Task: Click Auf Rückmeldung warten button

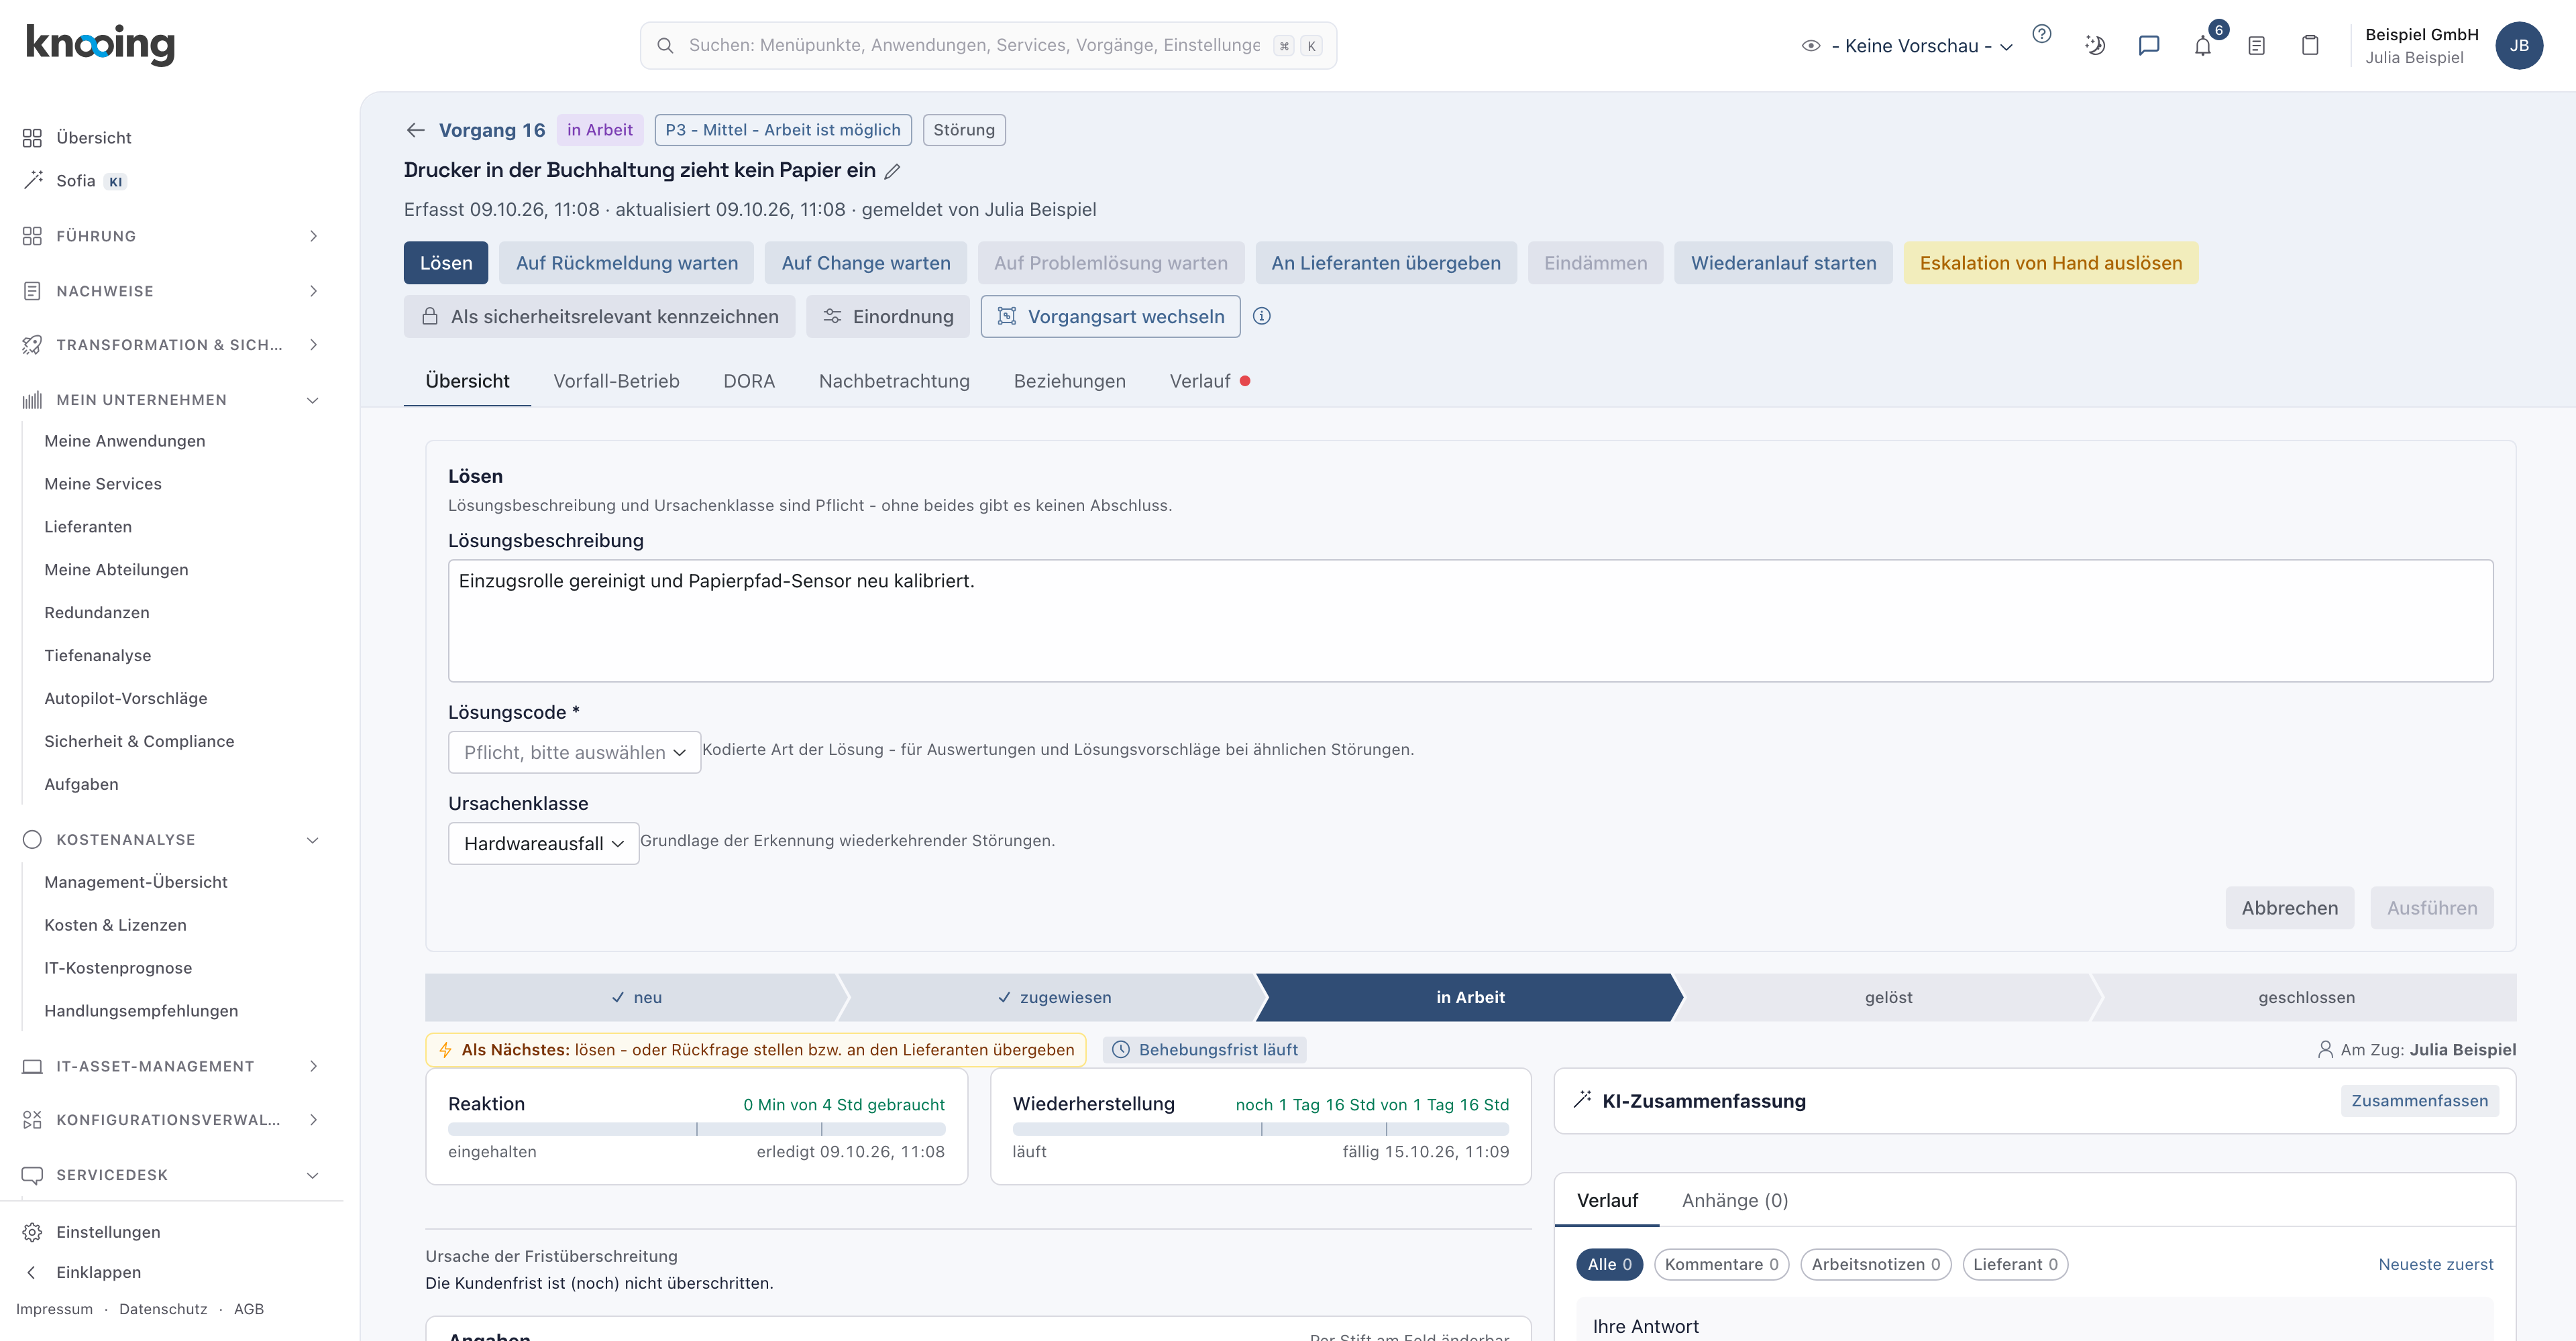Action: [x=627, y=263]
